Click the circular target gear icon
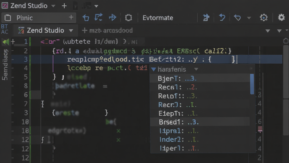Screen dimensions: 289x163 (x=264, y=18)
